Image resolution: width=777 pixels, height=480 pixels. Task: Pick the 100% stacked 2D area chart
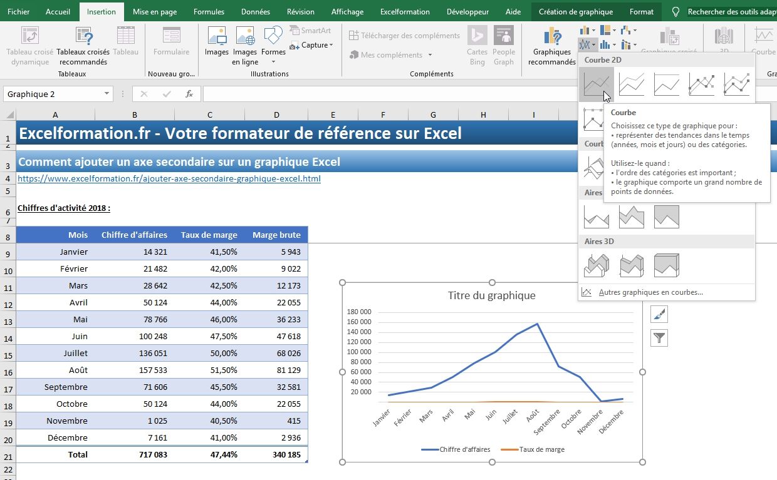click(666, 217)
